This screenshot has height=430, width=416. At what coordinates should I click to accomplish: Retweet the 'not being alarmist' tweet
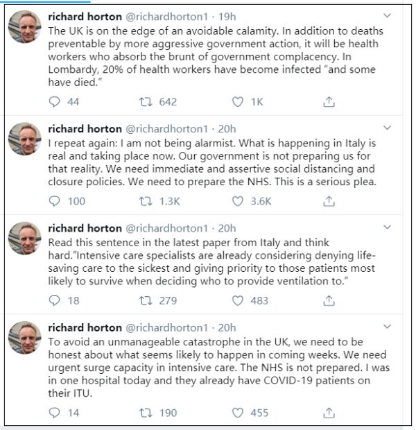pos(146,201)
